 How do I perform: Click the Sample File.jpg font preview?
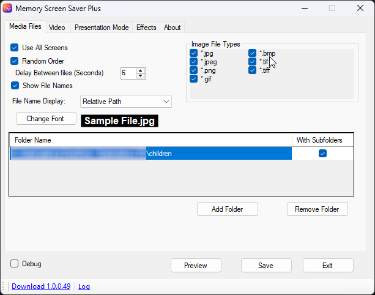coord(119,121)
